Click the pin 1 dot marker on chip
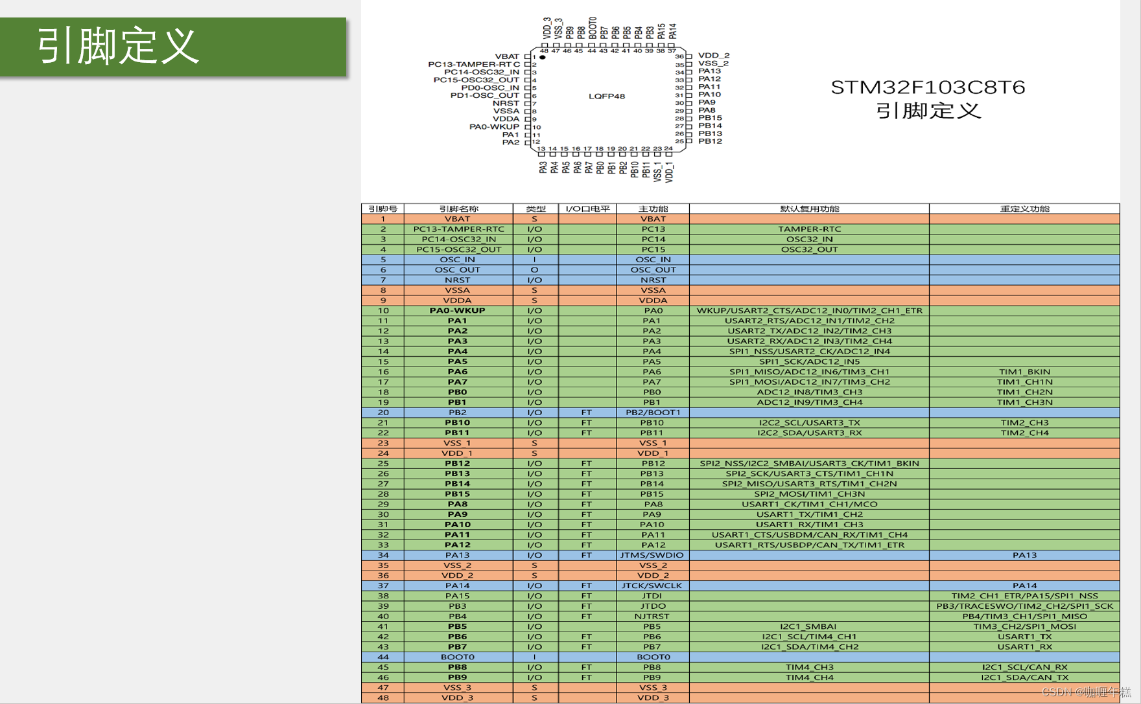This screenshot has height=704, width=1141. 543,57
